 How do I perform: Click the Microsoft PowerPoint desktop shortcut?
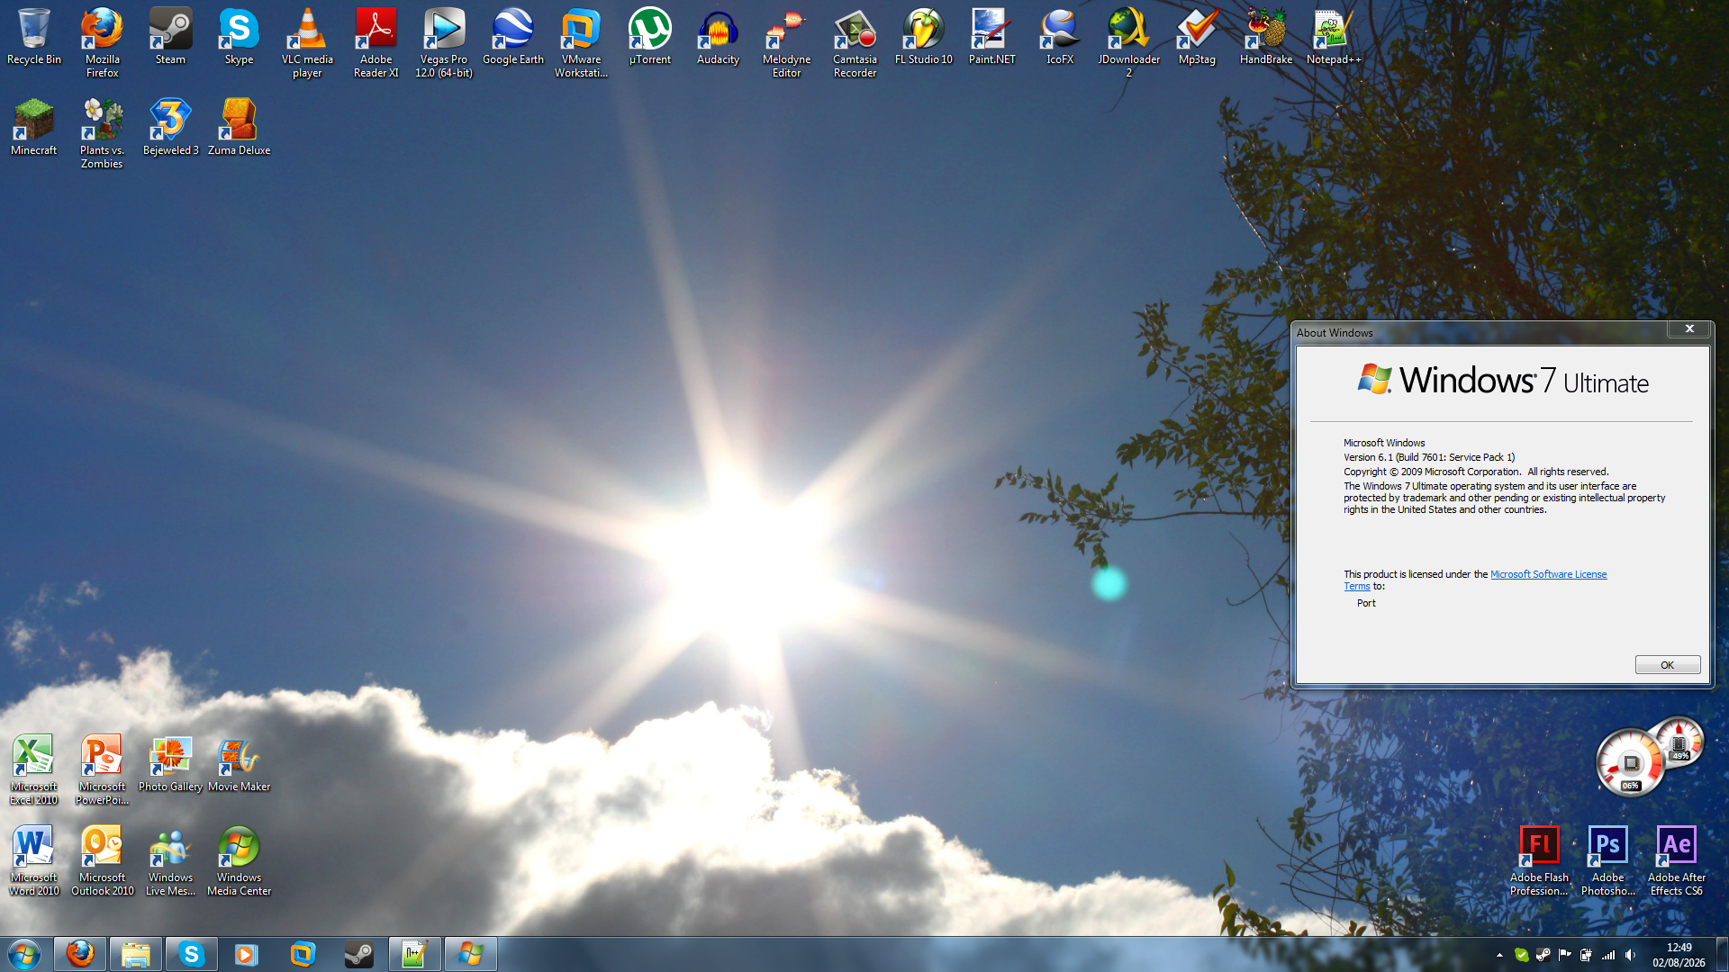pyautogui.click(x=103, y=770)
